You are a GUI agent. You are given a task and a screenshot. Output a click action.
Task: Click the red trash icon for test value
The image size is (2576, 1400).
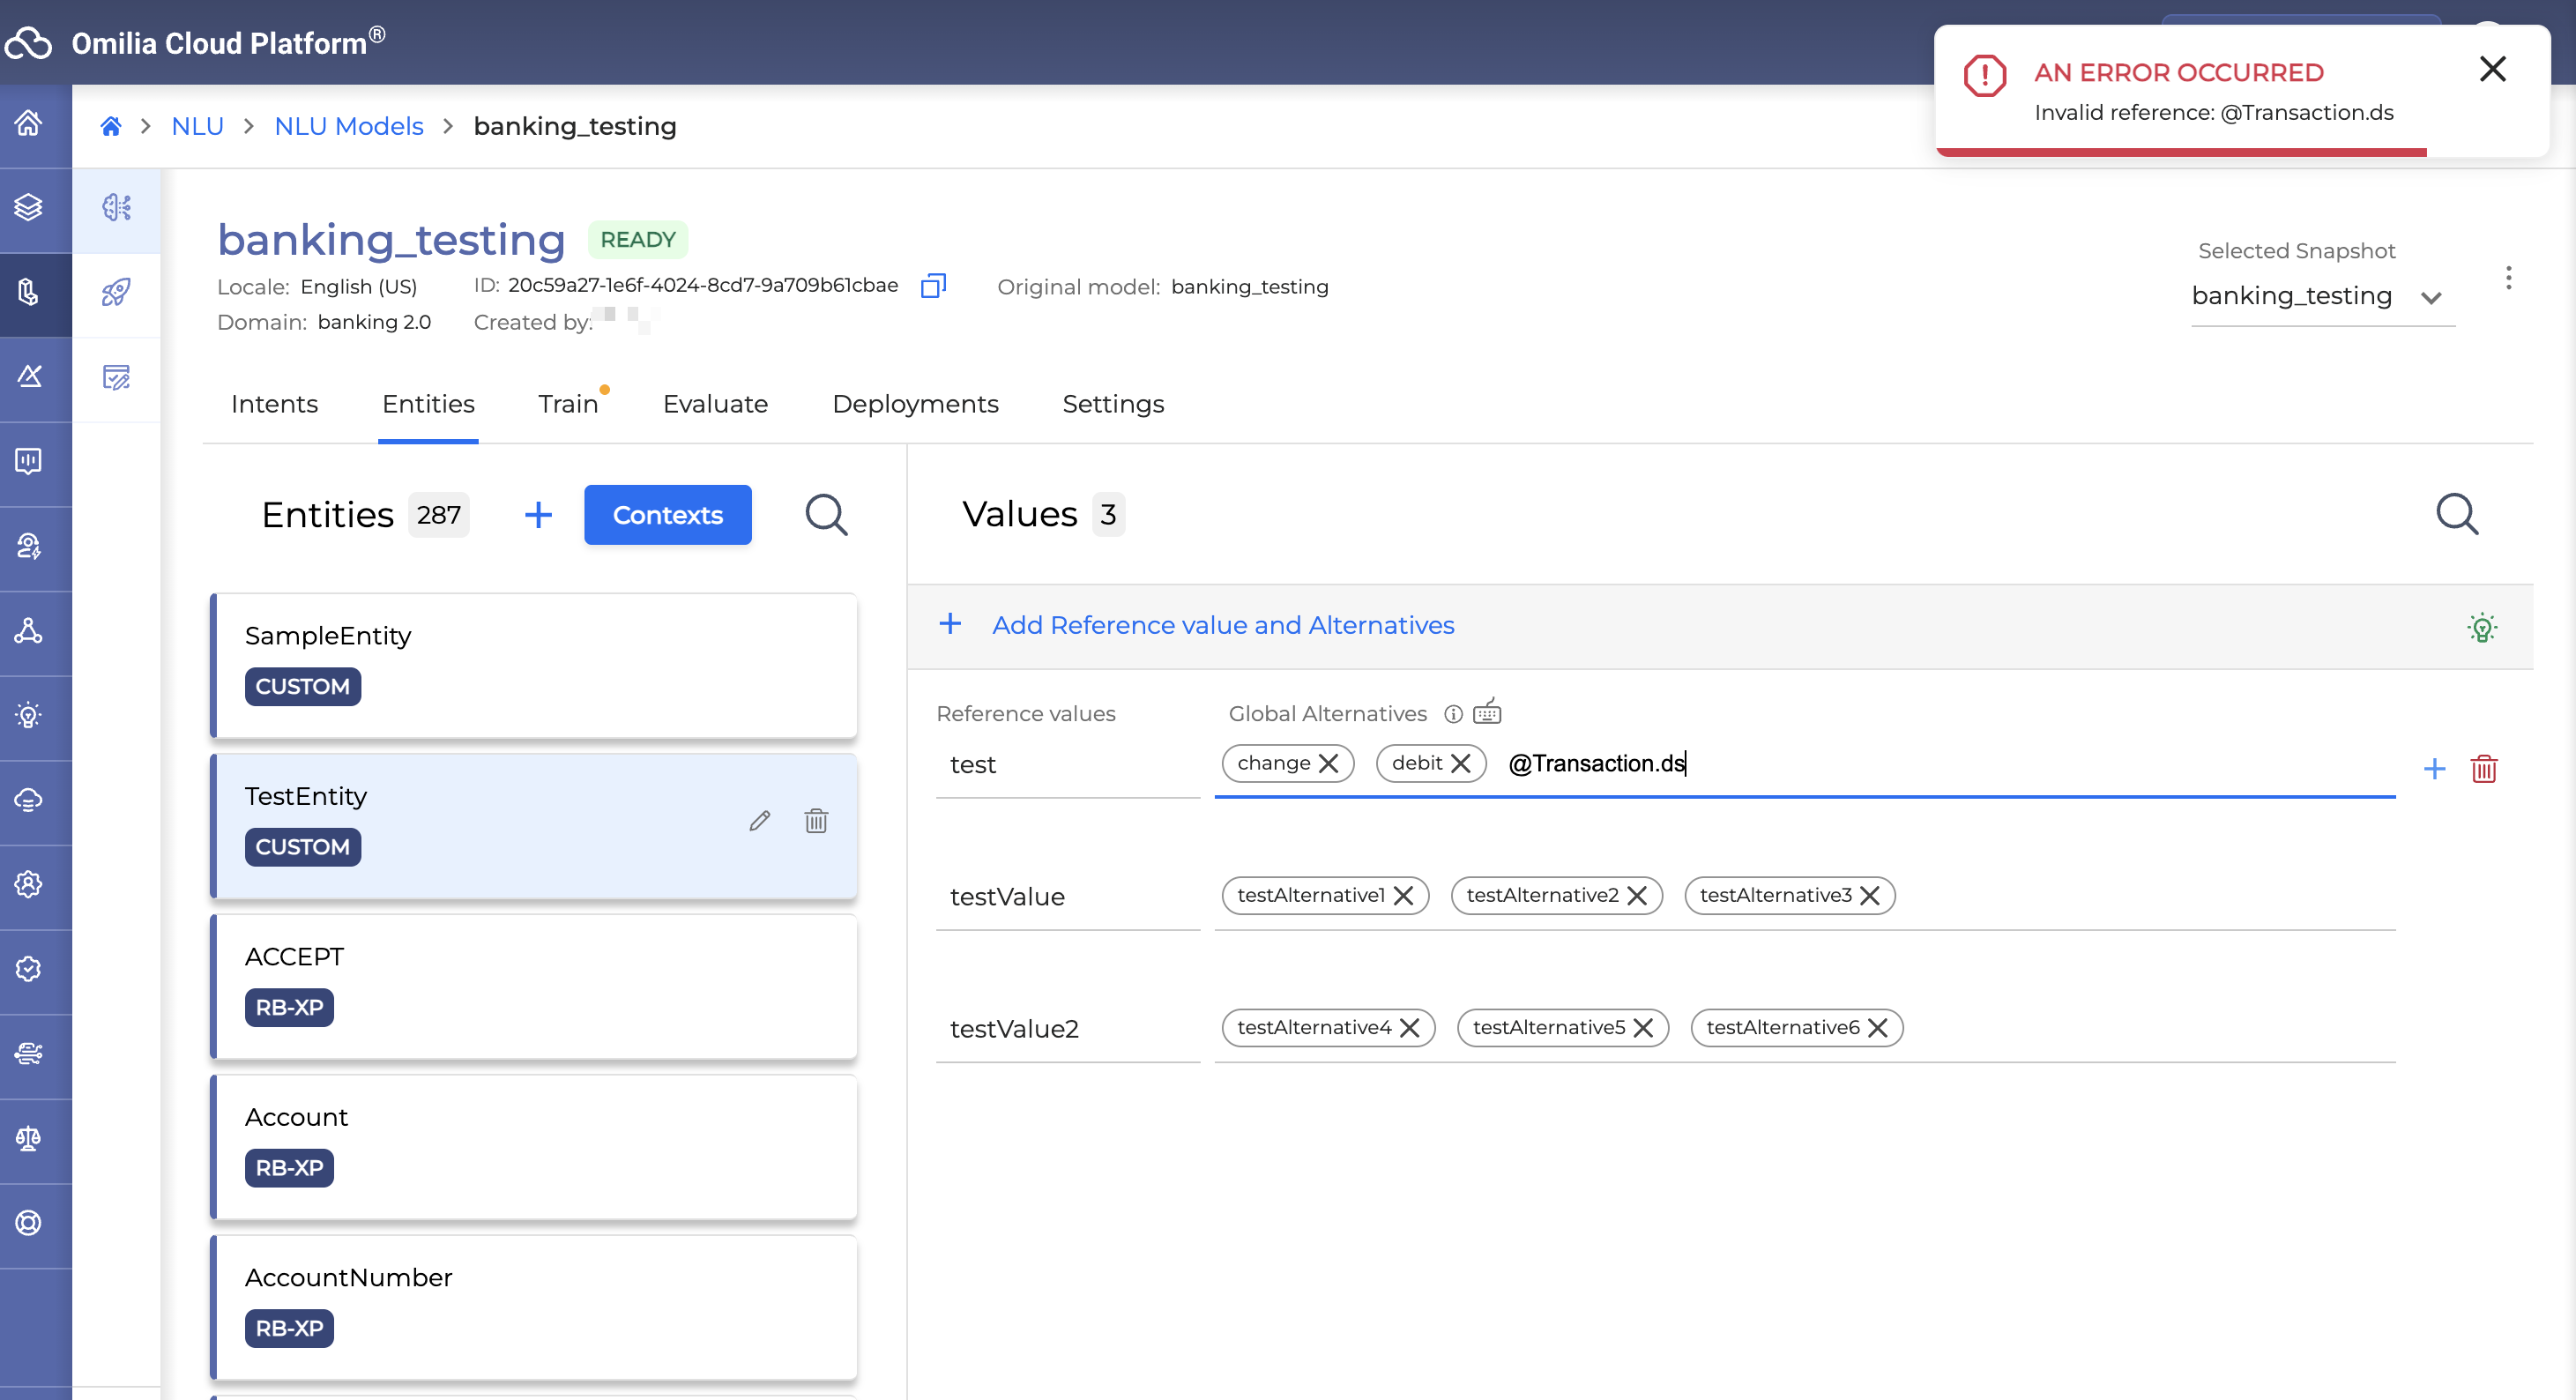tap(2484, 769)
